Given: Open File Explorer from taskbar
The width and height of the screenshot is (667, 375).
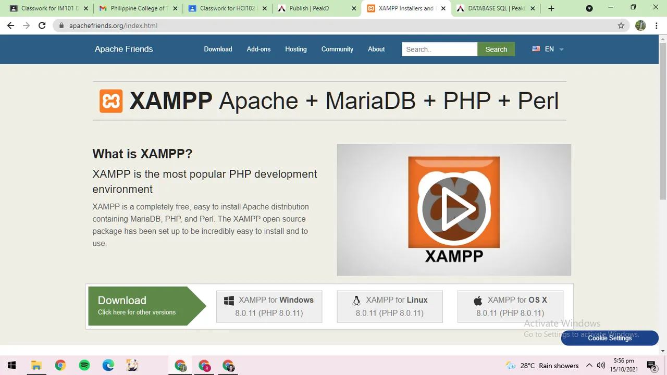Looking at the screenshot, I should pos(36,366).
